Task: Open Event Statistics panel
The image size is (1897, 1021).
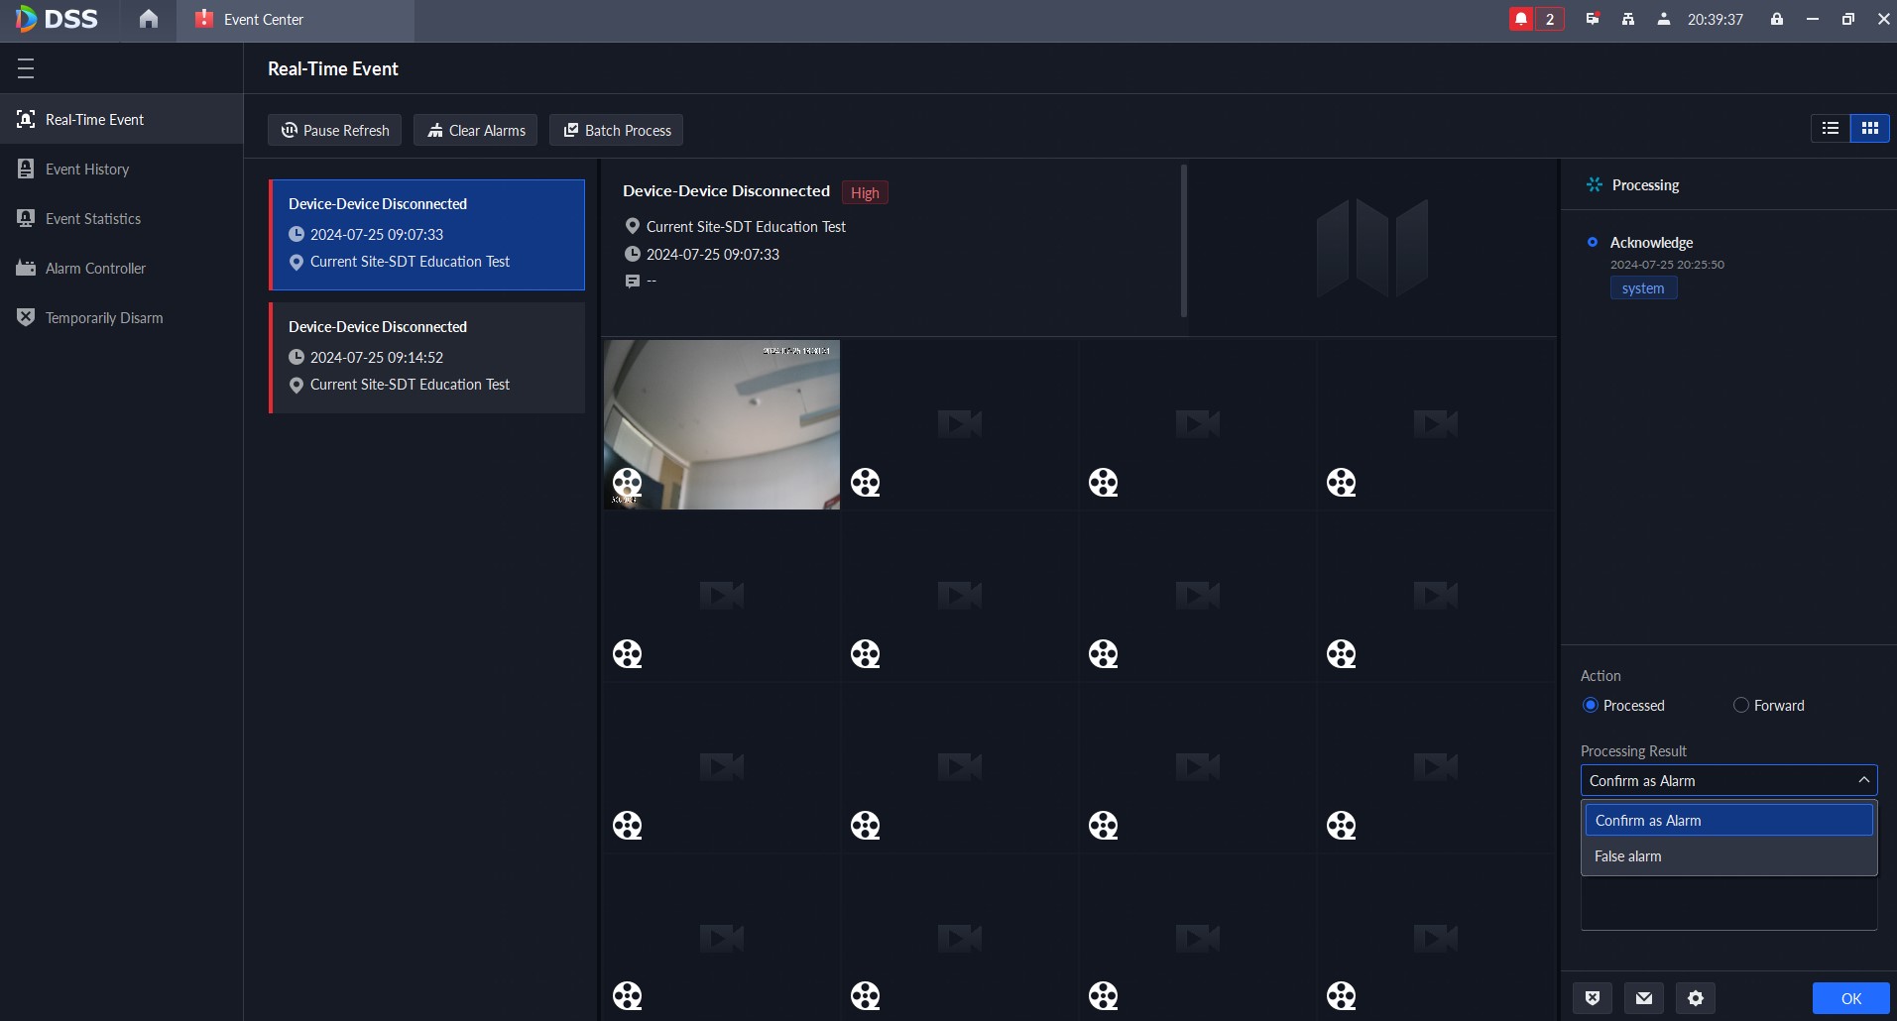Action: click(x=95, y=218)
